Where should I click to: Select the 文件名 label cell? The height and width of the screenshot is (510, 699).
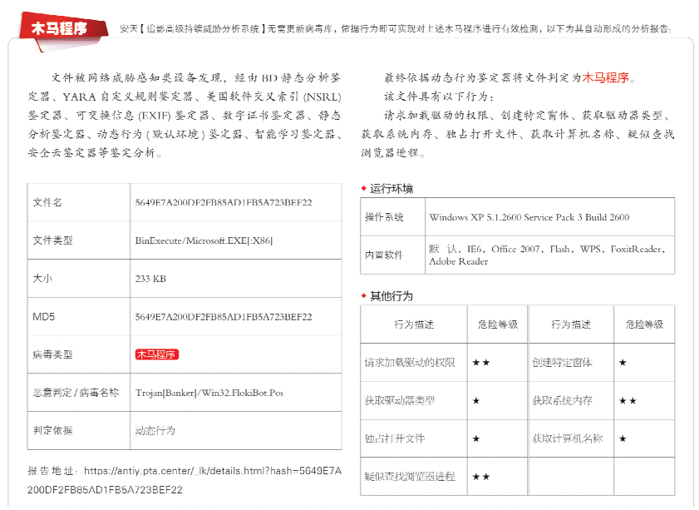(x=79, y=202)
